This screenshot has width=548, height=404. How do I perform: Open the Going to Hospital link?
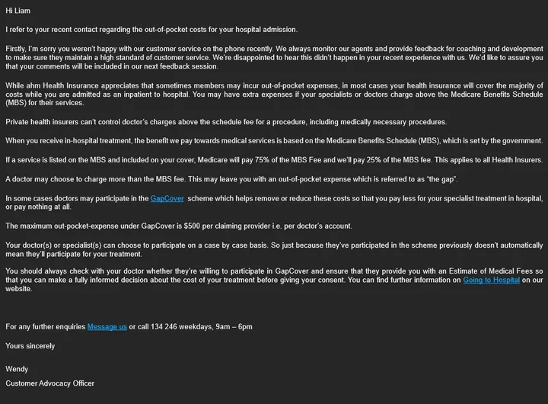[x=491, y=281]
